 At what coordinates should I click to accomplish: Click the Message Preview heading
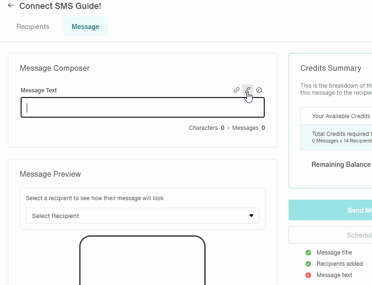[x=50, y=174]
